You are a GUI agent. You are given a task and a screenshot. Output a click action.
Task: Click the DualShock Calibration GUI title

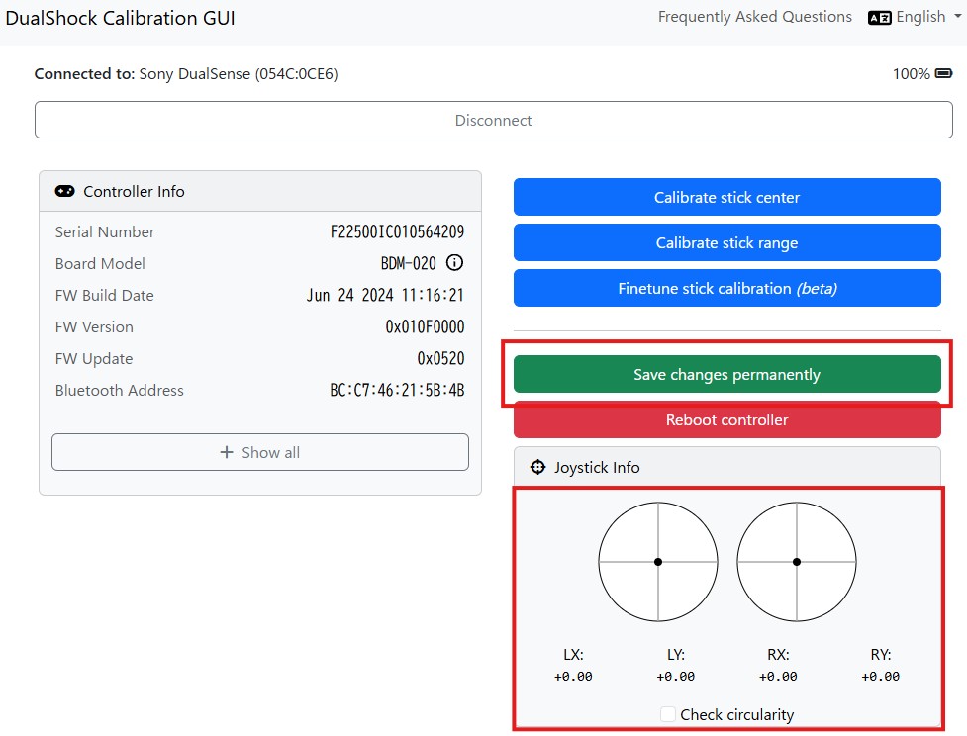(121, 18)
